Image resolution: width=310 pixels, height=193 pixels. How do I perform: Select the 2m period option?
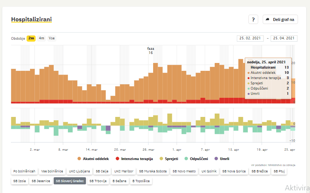31,38
